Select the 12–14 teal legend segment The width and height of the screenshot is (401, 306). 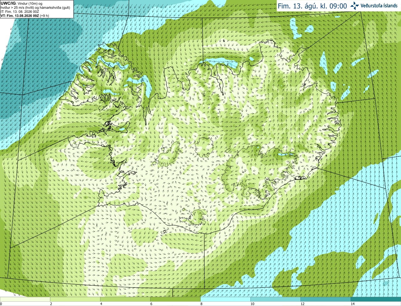tap(326, 299)
